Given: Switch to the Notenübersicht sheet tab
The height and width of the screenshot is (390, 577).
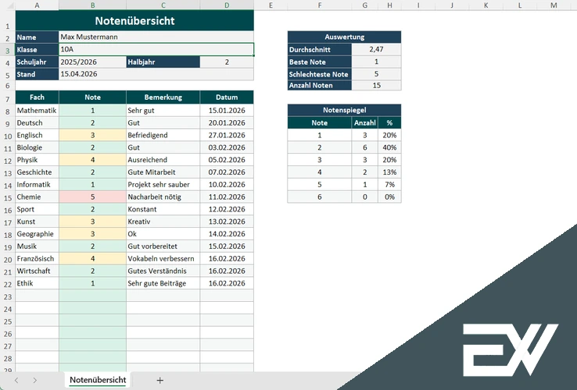Looking at the screenshot, I should (98, 380).
